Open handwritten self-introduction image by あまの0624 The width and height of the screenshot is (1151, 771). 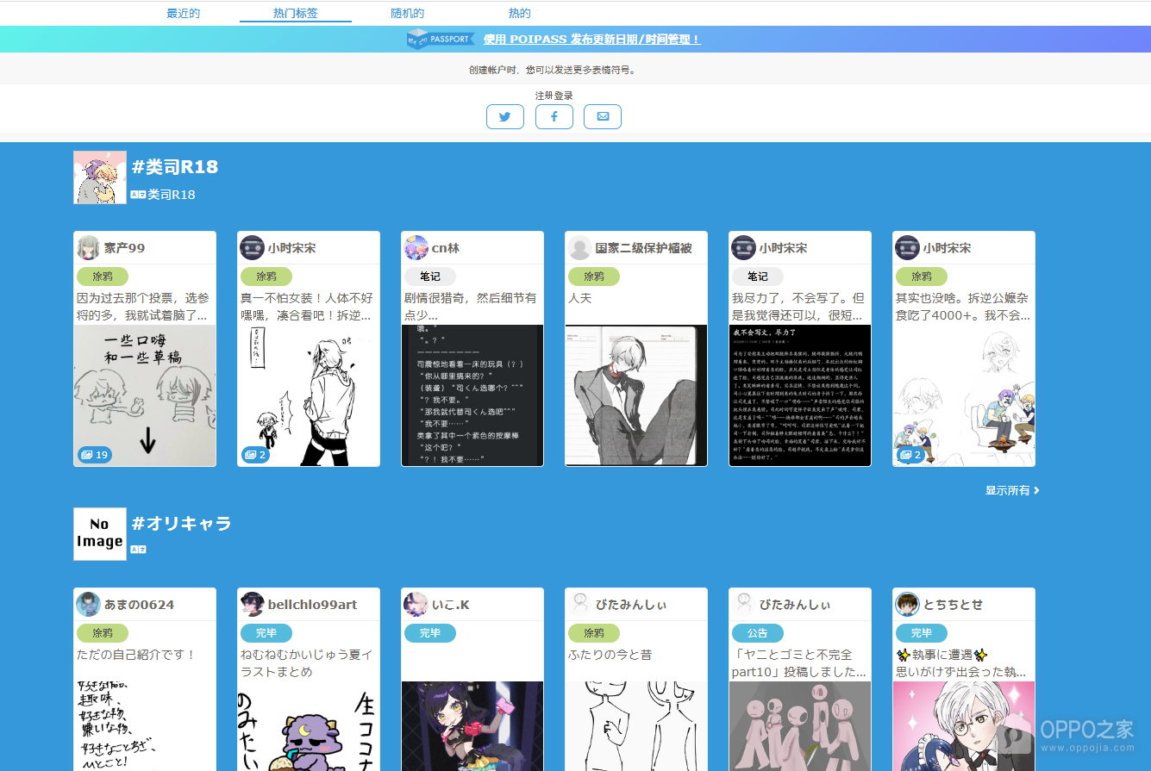point(145,726)
